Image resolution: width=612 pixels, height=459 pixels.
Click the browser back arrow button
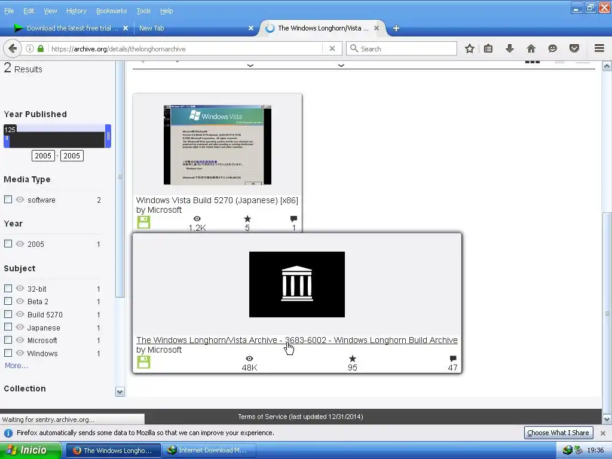(x=12, y=48)
